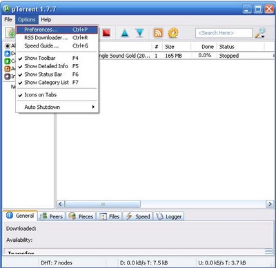Image resolution: width=276 pixels, height=268 pixels.
Task: Close the Options menu in menu bar
Action: (27, 20)
